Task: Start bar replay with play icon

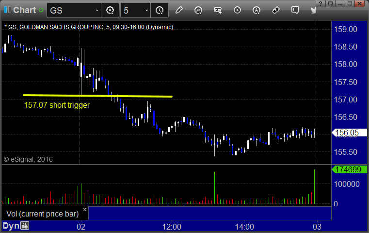Action: coord(237,10)
